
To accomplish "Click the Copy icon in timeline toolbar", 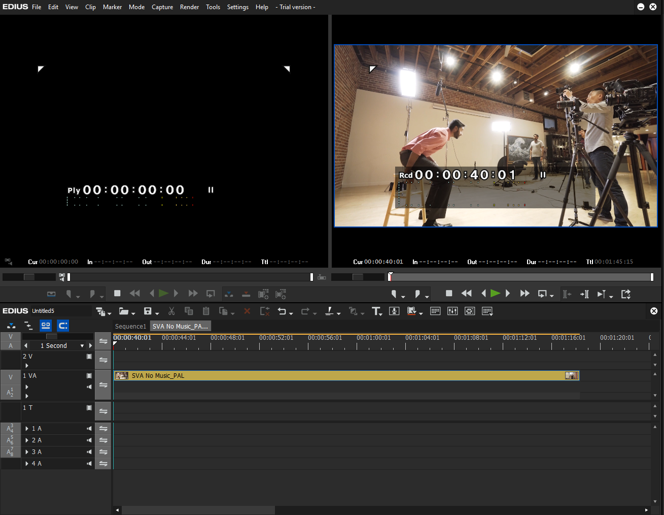I will (x=189, y=311).
